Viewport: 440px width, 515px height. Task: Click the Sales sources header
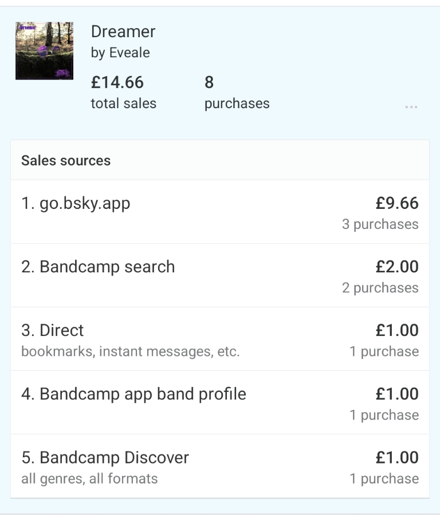66,160
